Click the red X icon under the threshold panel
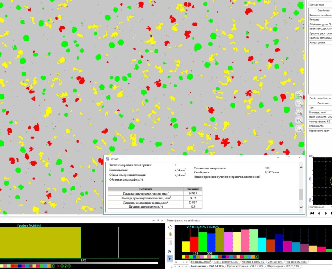 58,266
